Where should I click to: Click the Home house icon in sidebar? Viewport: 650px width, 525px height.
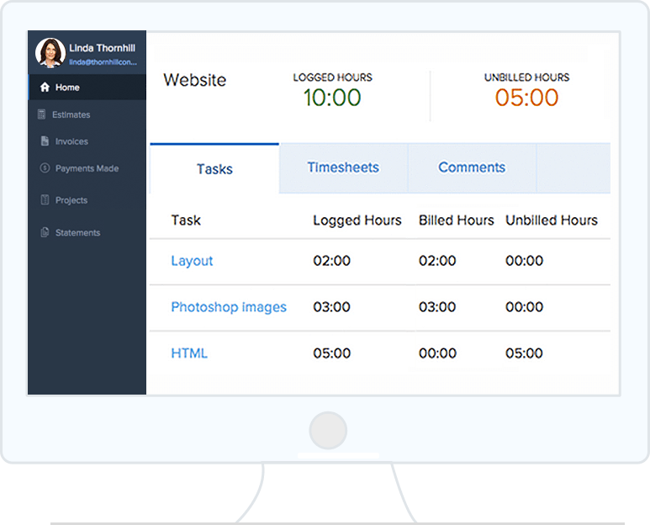point(45,87)
